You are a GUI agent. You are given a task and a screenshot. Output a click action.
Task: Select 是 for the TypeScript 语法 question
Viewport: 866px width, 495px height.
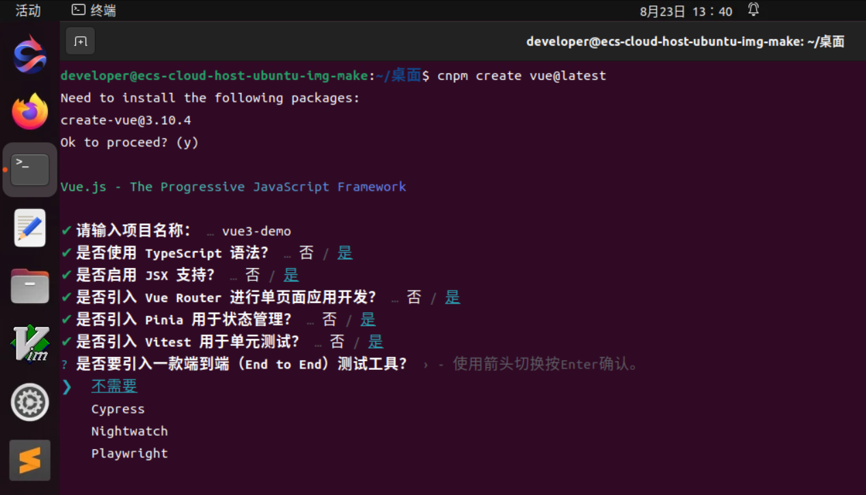[344, 252]
